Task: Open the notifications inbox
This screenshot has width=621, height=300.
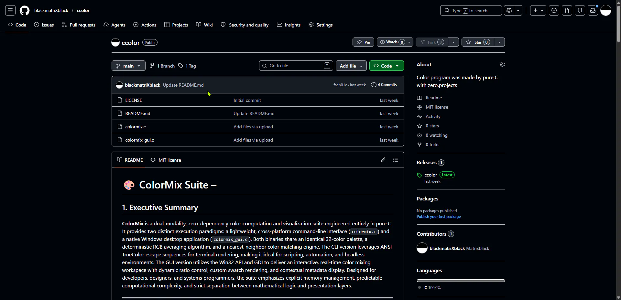Action: 593,10
